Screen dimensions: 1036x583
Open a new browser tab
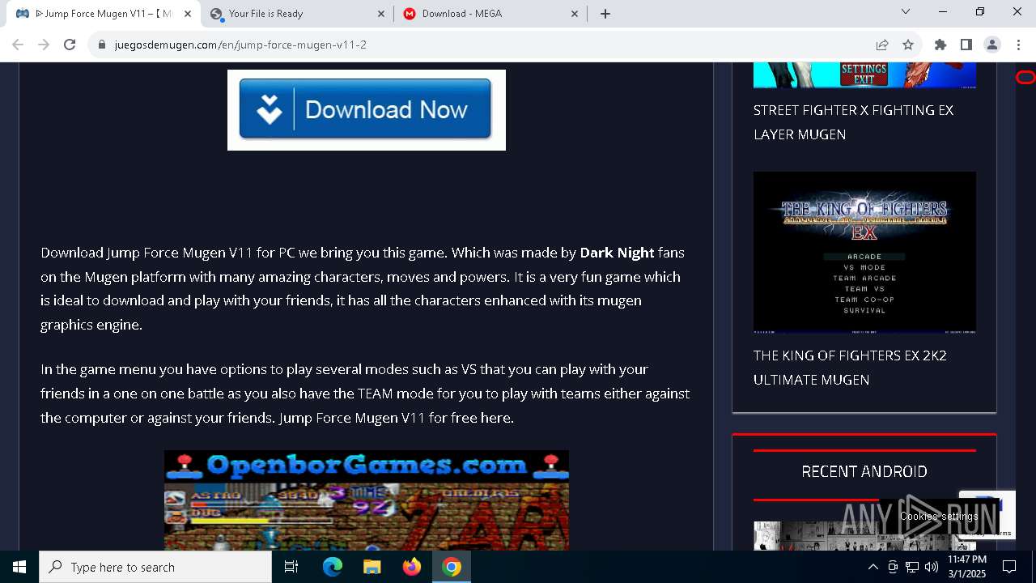coord(605,14)
